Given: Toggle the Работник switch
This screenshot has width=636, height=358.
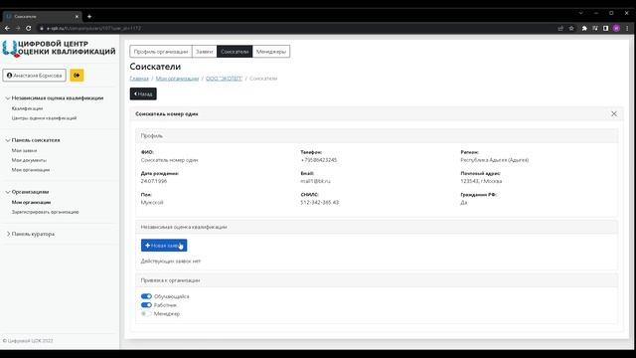Looking at the screenshot, I should pyautogui.click(x=146, y=305).
